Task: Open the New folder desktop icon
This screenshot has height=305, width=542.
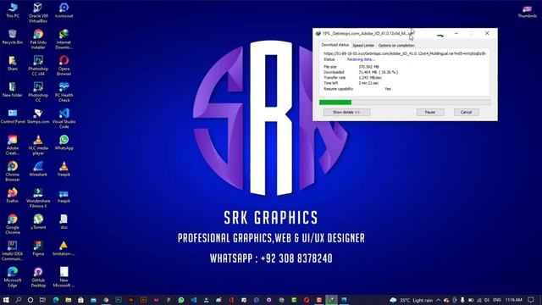Action: click(13, 90)
